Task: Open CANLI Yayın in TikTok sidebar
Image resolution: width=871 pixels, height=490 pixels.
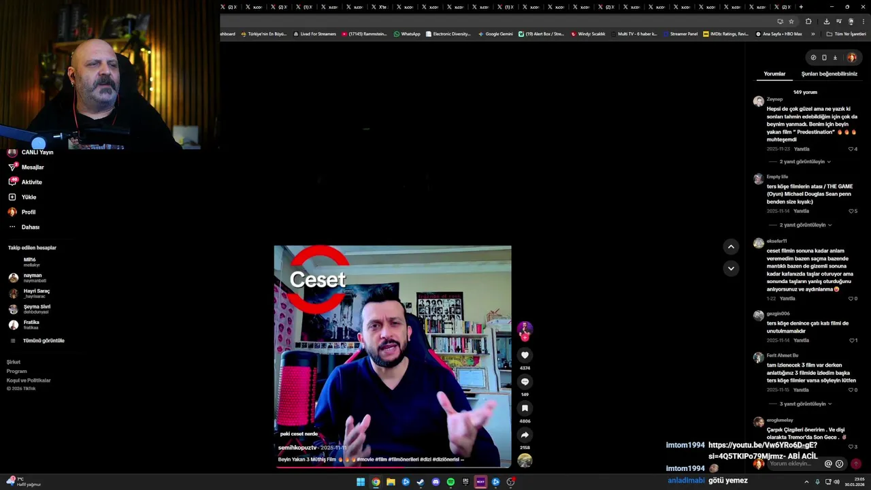Action: 30,152
